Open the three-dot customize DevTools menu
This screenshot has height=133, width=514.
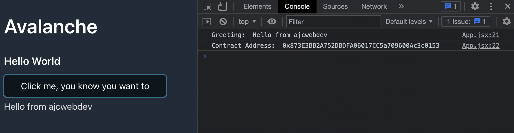[x=491, y=6]
